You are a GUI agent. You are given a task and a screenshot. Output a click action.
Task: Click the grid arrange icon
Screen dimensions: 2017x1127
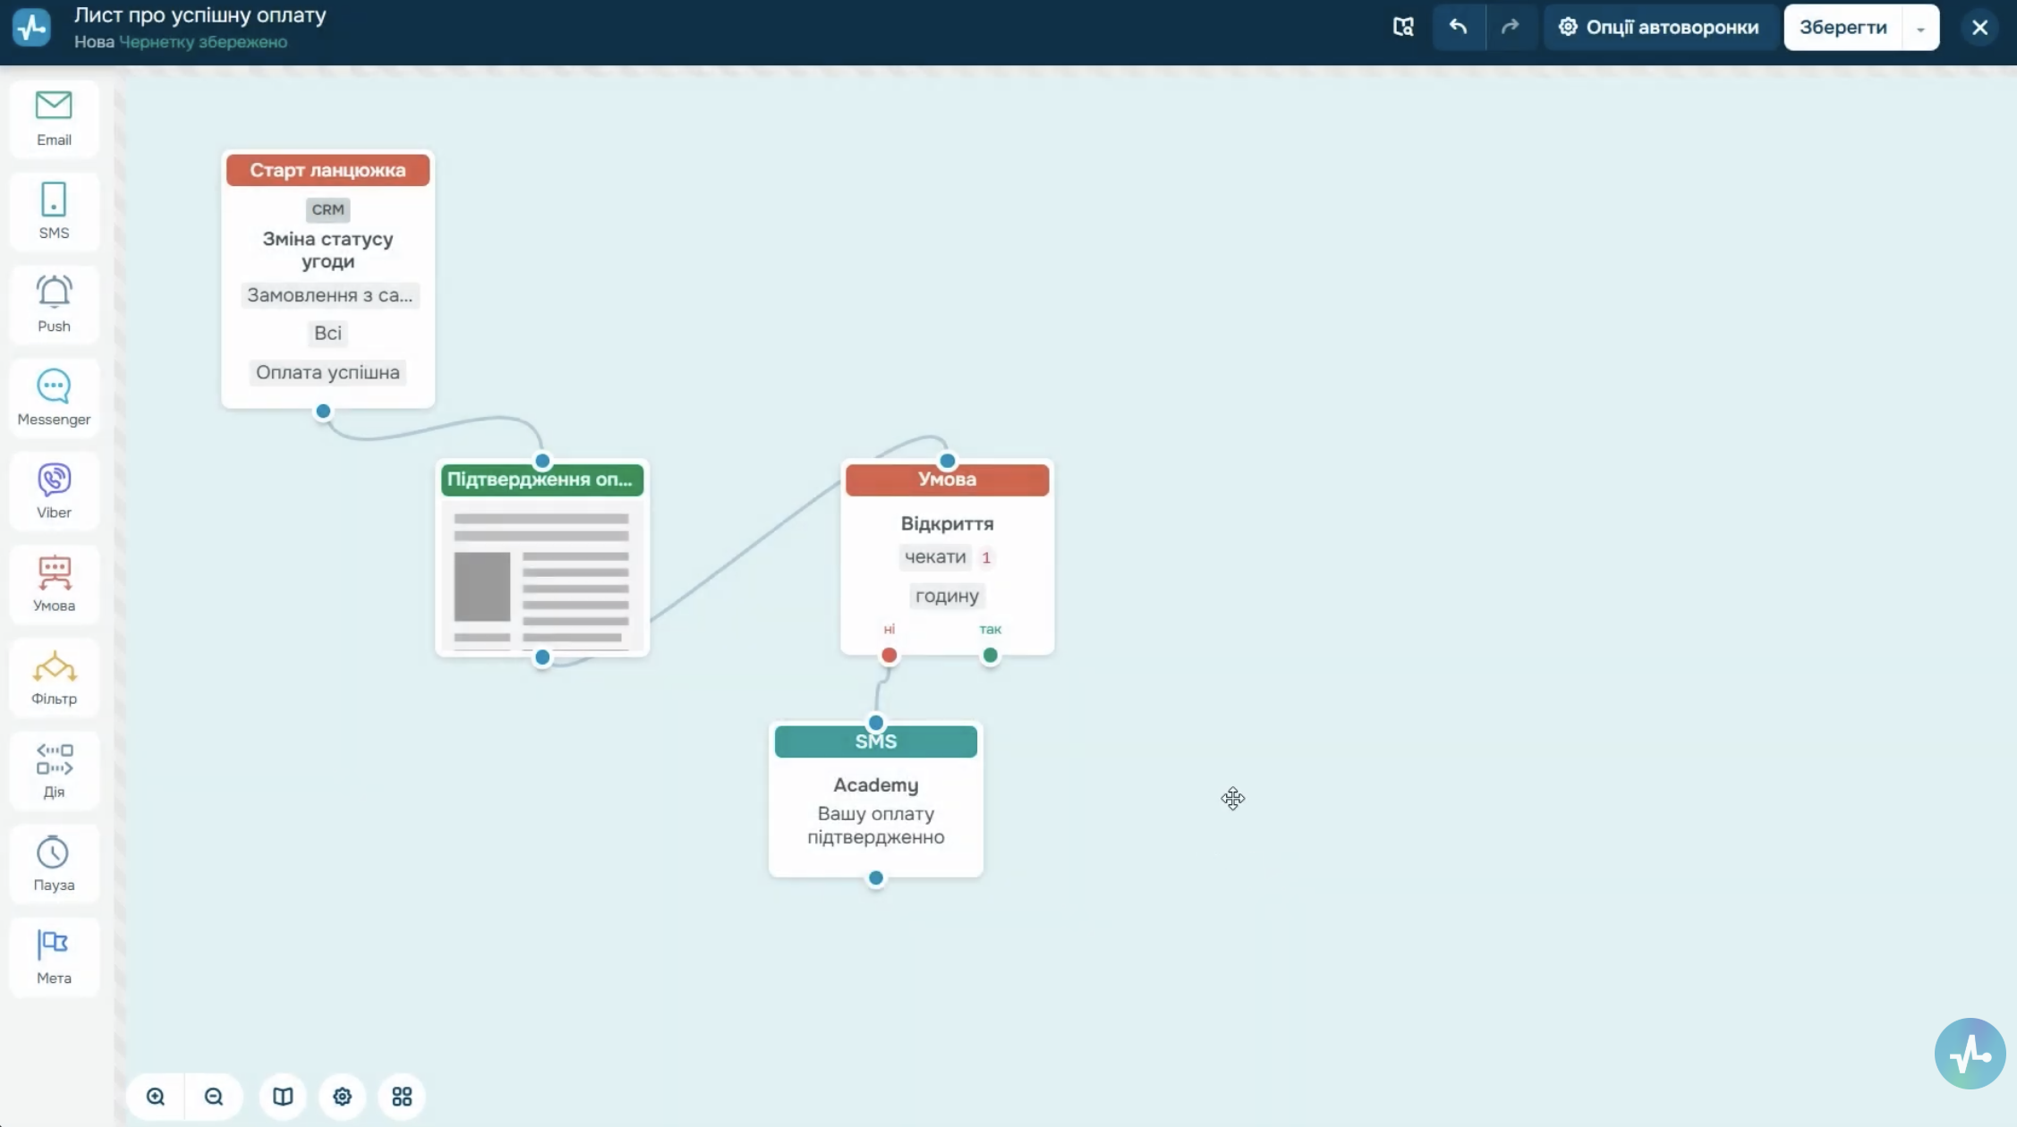click(402, 1097)
